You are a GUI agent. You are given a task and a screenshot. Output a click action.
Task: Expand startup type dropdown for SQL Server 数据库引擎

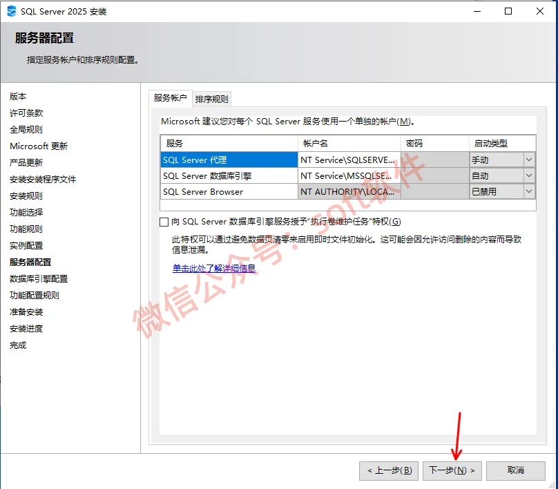529,175
